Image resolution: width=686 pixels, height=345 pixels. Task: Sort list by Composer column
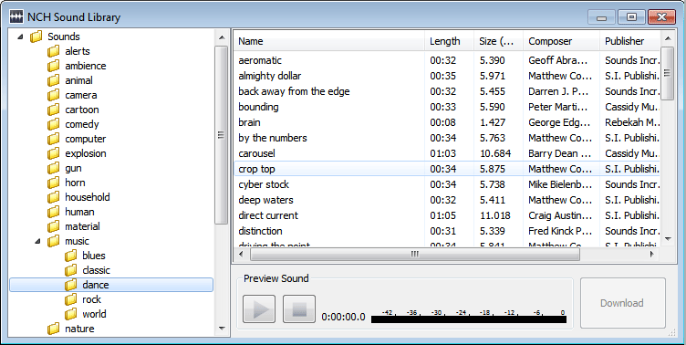tap(561, 41)
